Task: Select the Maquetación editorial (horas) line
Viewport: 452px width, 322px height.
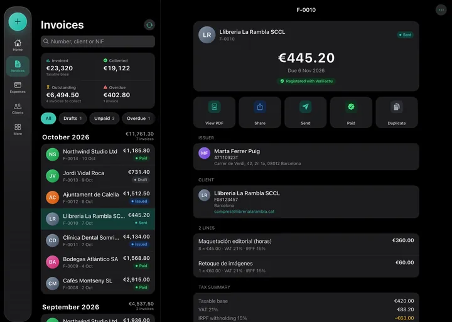Action: pyautogui.click(x=306, y=244)
